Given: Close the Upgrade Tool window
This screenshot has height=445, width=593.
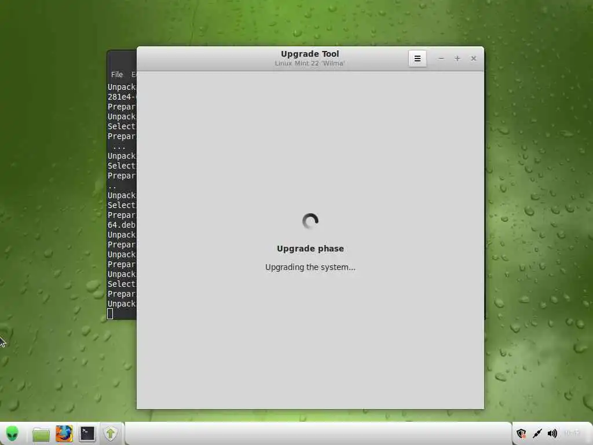Looking at the screenshot, I should coord(474,59).
